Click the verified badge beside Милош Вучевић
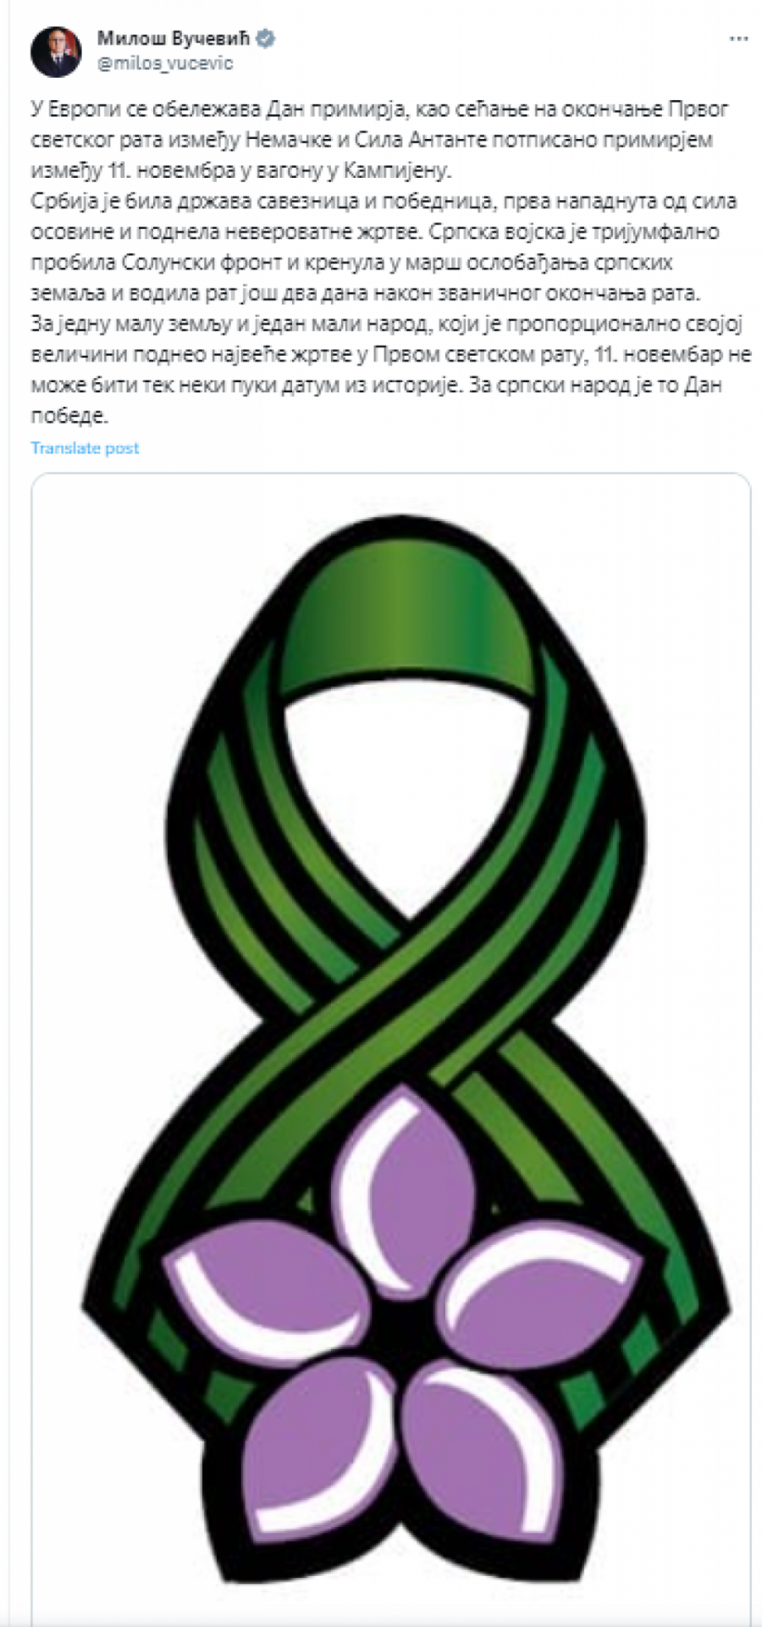This screenshot has height=1627, width=762. coord(266,38)
